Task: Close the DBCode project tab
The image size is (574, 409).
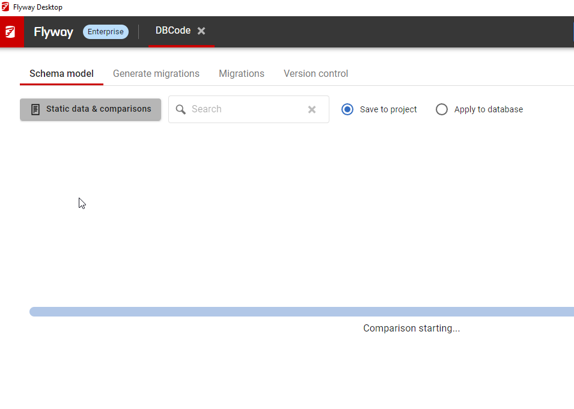Action: point(201,31)
